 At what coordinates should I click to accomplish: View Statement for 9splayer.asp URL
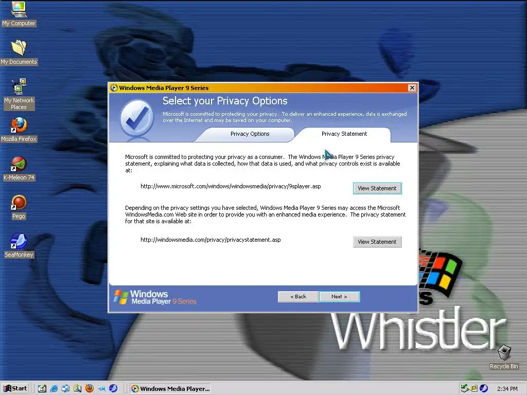tap(377, 188)
